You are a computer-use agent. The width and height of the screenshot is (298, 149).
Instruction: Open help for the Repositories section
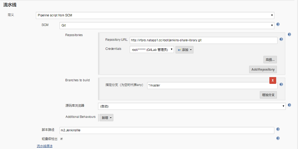coord(289,34)
